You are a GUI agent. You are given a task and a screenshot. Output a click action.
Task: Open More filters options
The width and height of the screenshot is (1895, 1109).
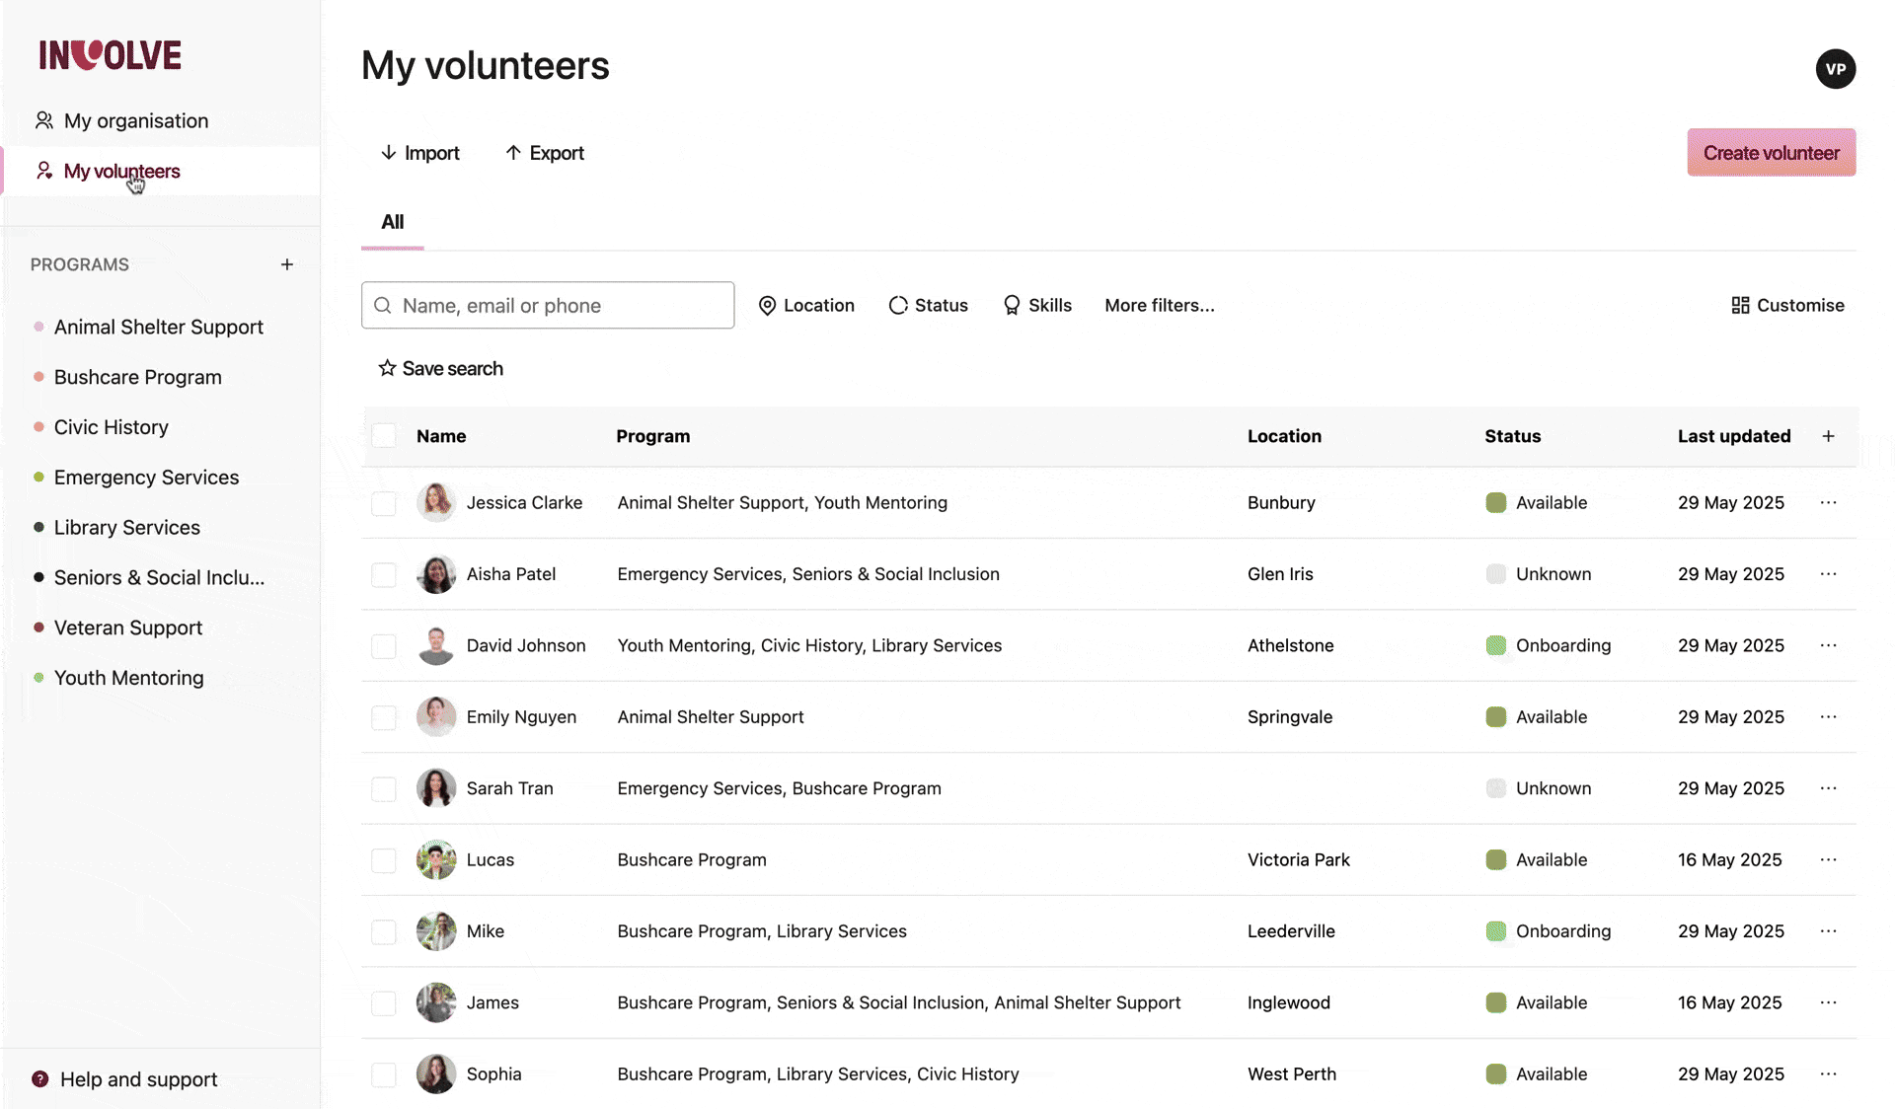(x=1159, y=305)
